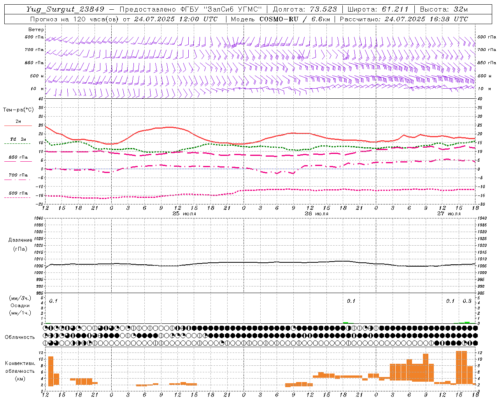Click the 1040 value on left pressure axis

[38, 218]
